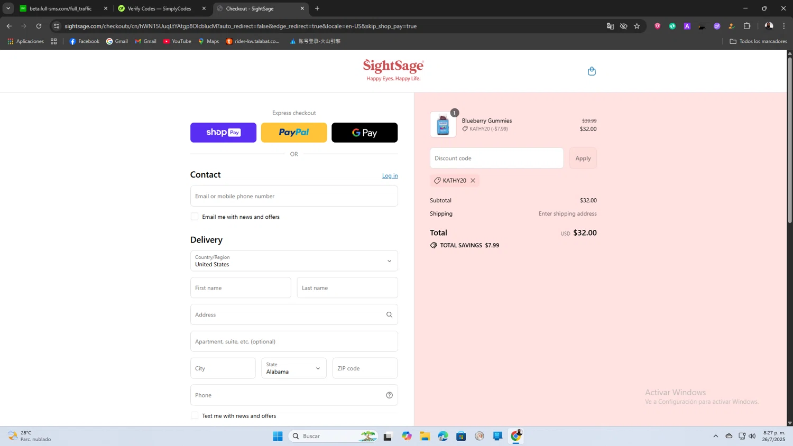Close the Verify Codes SimplyCodes tab

point(204,8)
